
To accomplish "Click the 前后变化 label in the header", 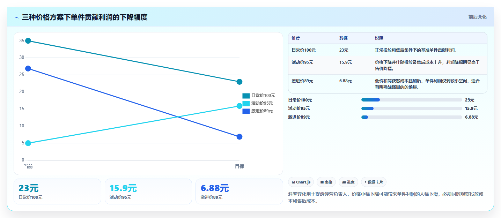I will tap(477, 17).
